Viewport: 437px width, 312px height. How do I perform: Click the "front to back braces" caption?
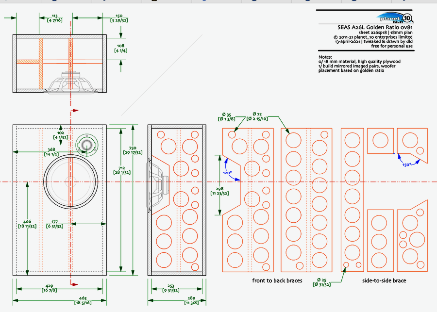277,280
